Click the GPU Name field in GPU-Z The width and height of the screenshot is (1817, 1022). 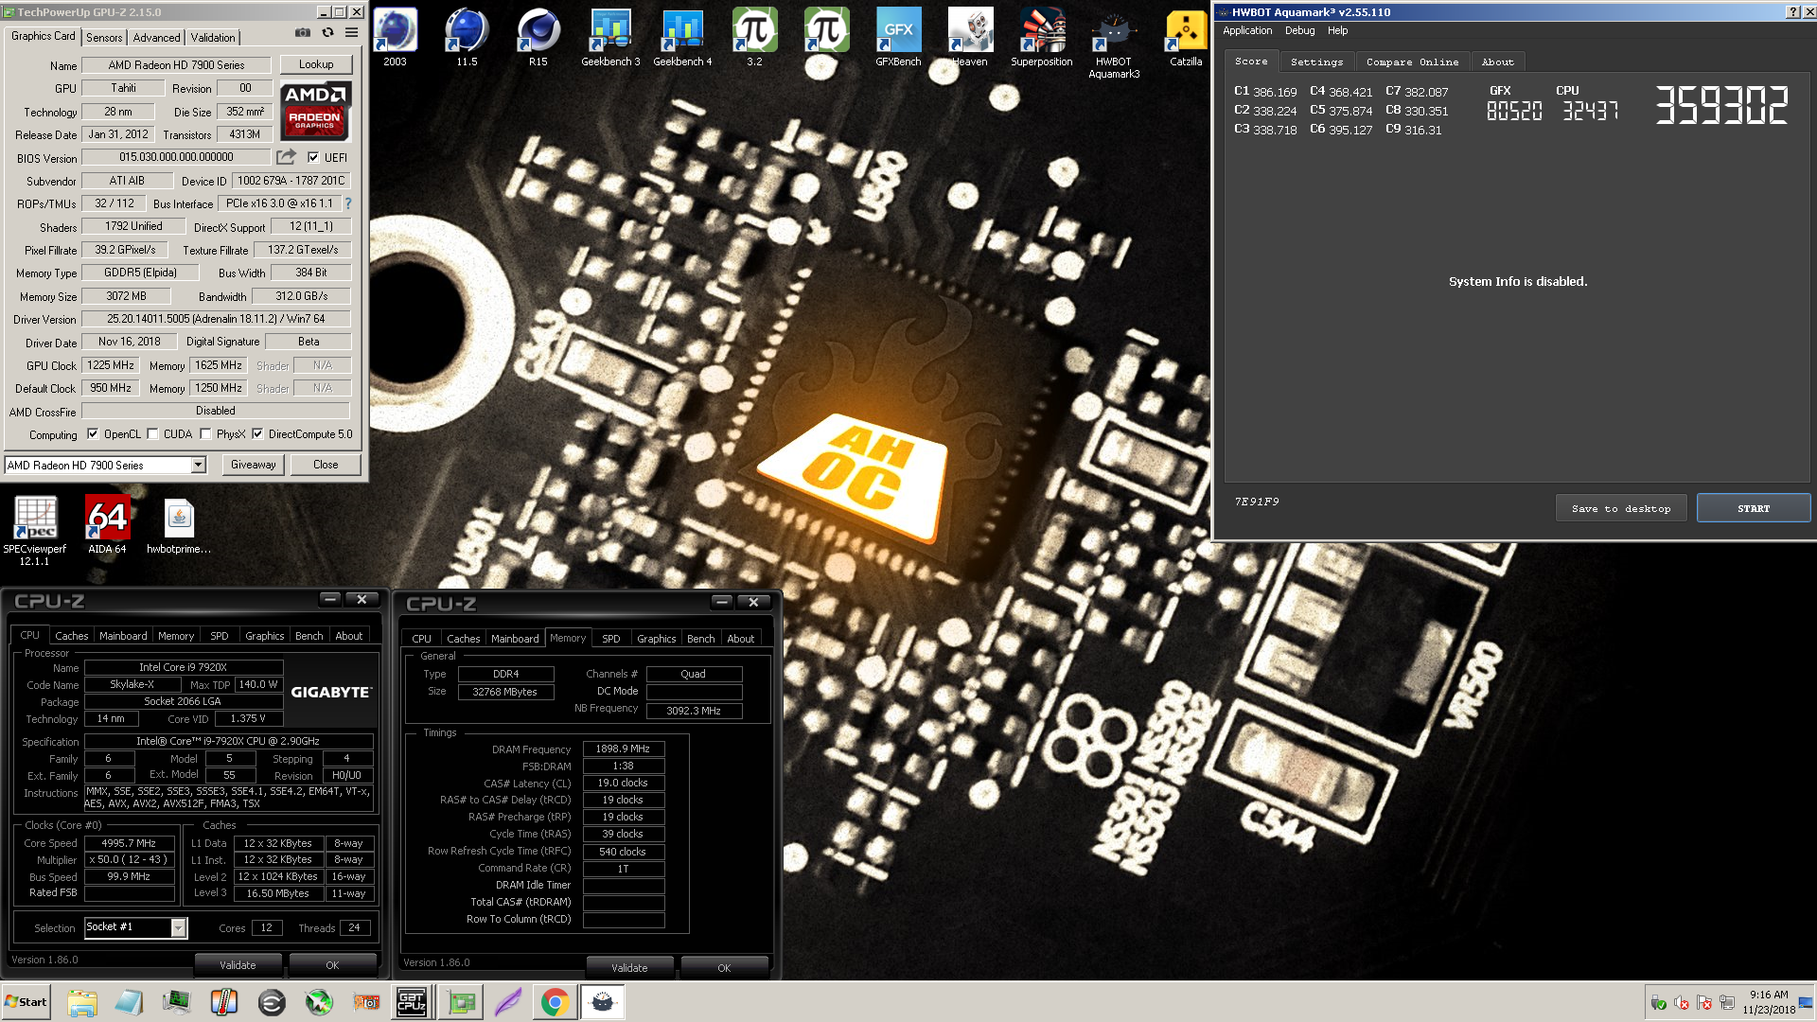pyautogui.click(x=177, y=65)
